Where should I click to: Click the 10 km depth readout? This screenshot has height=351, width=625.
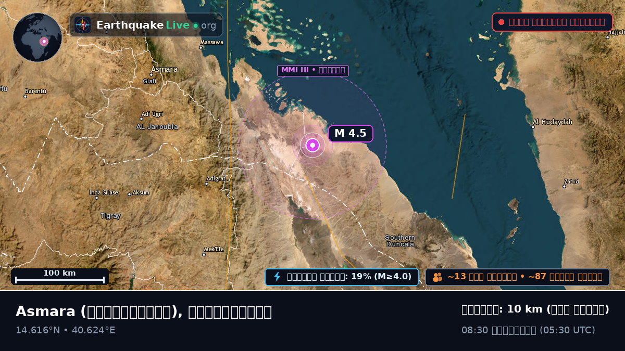click(535, 309)
